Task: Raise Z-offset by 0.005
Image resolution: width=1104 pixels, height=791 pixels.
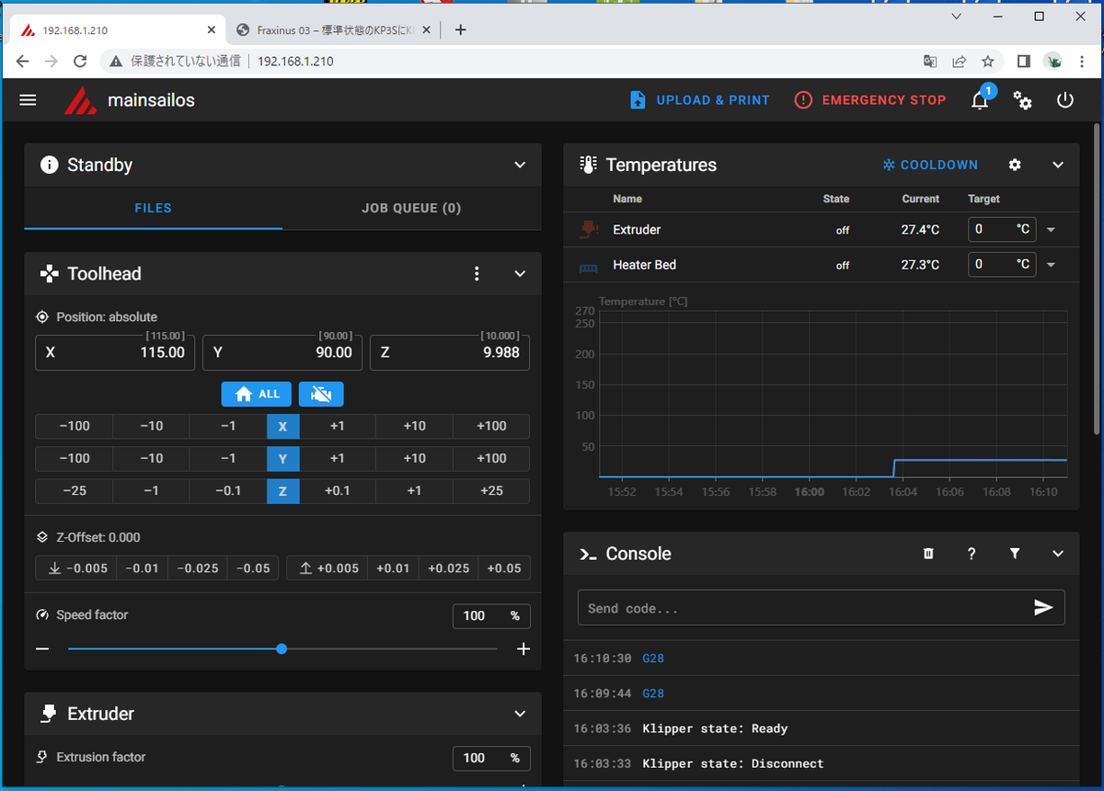Action: pos(328,567)
